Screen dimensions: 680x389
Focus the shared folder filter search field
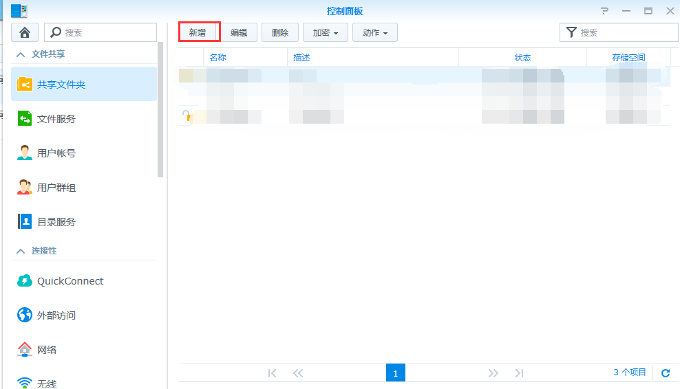tap(619, 32)
